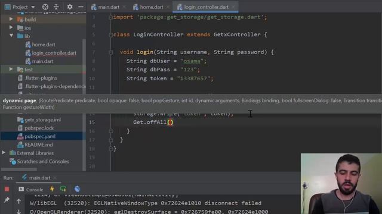Place cursor inside Get.offAll parentheses
The height and width of the screenshot is (214, 382).
coord(170,122)
